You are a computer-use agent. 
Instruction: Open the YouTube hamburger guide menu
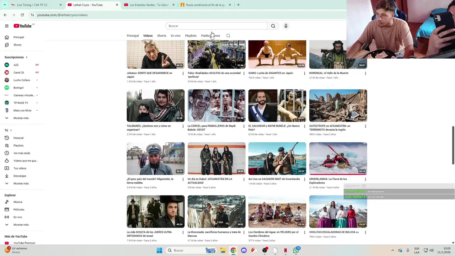tap(7, 26)
